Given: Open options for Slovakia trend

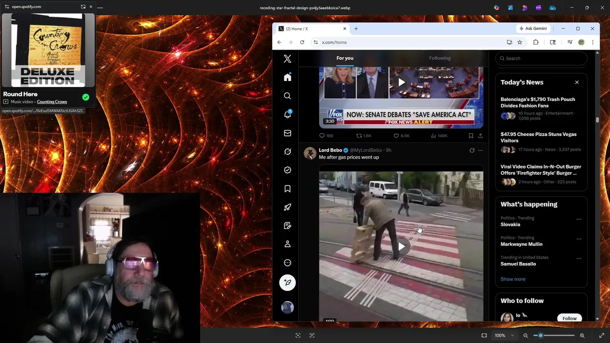Looking at the screenshot, I should tap(579, 219).
